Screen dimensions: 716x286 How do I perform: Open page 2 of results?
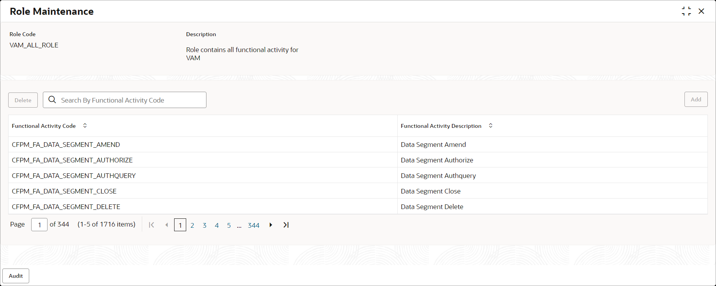(x=192, y=225)
